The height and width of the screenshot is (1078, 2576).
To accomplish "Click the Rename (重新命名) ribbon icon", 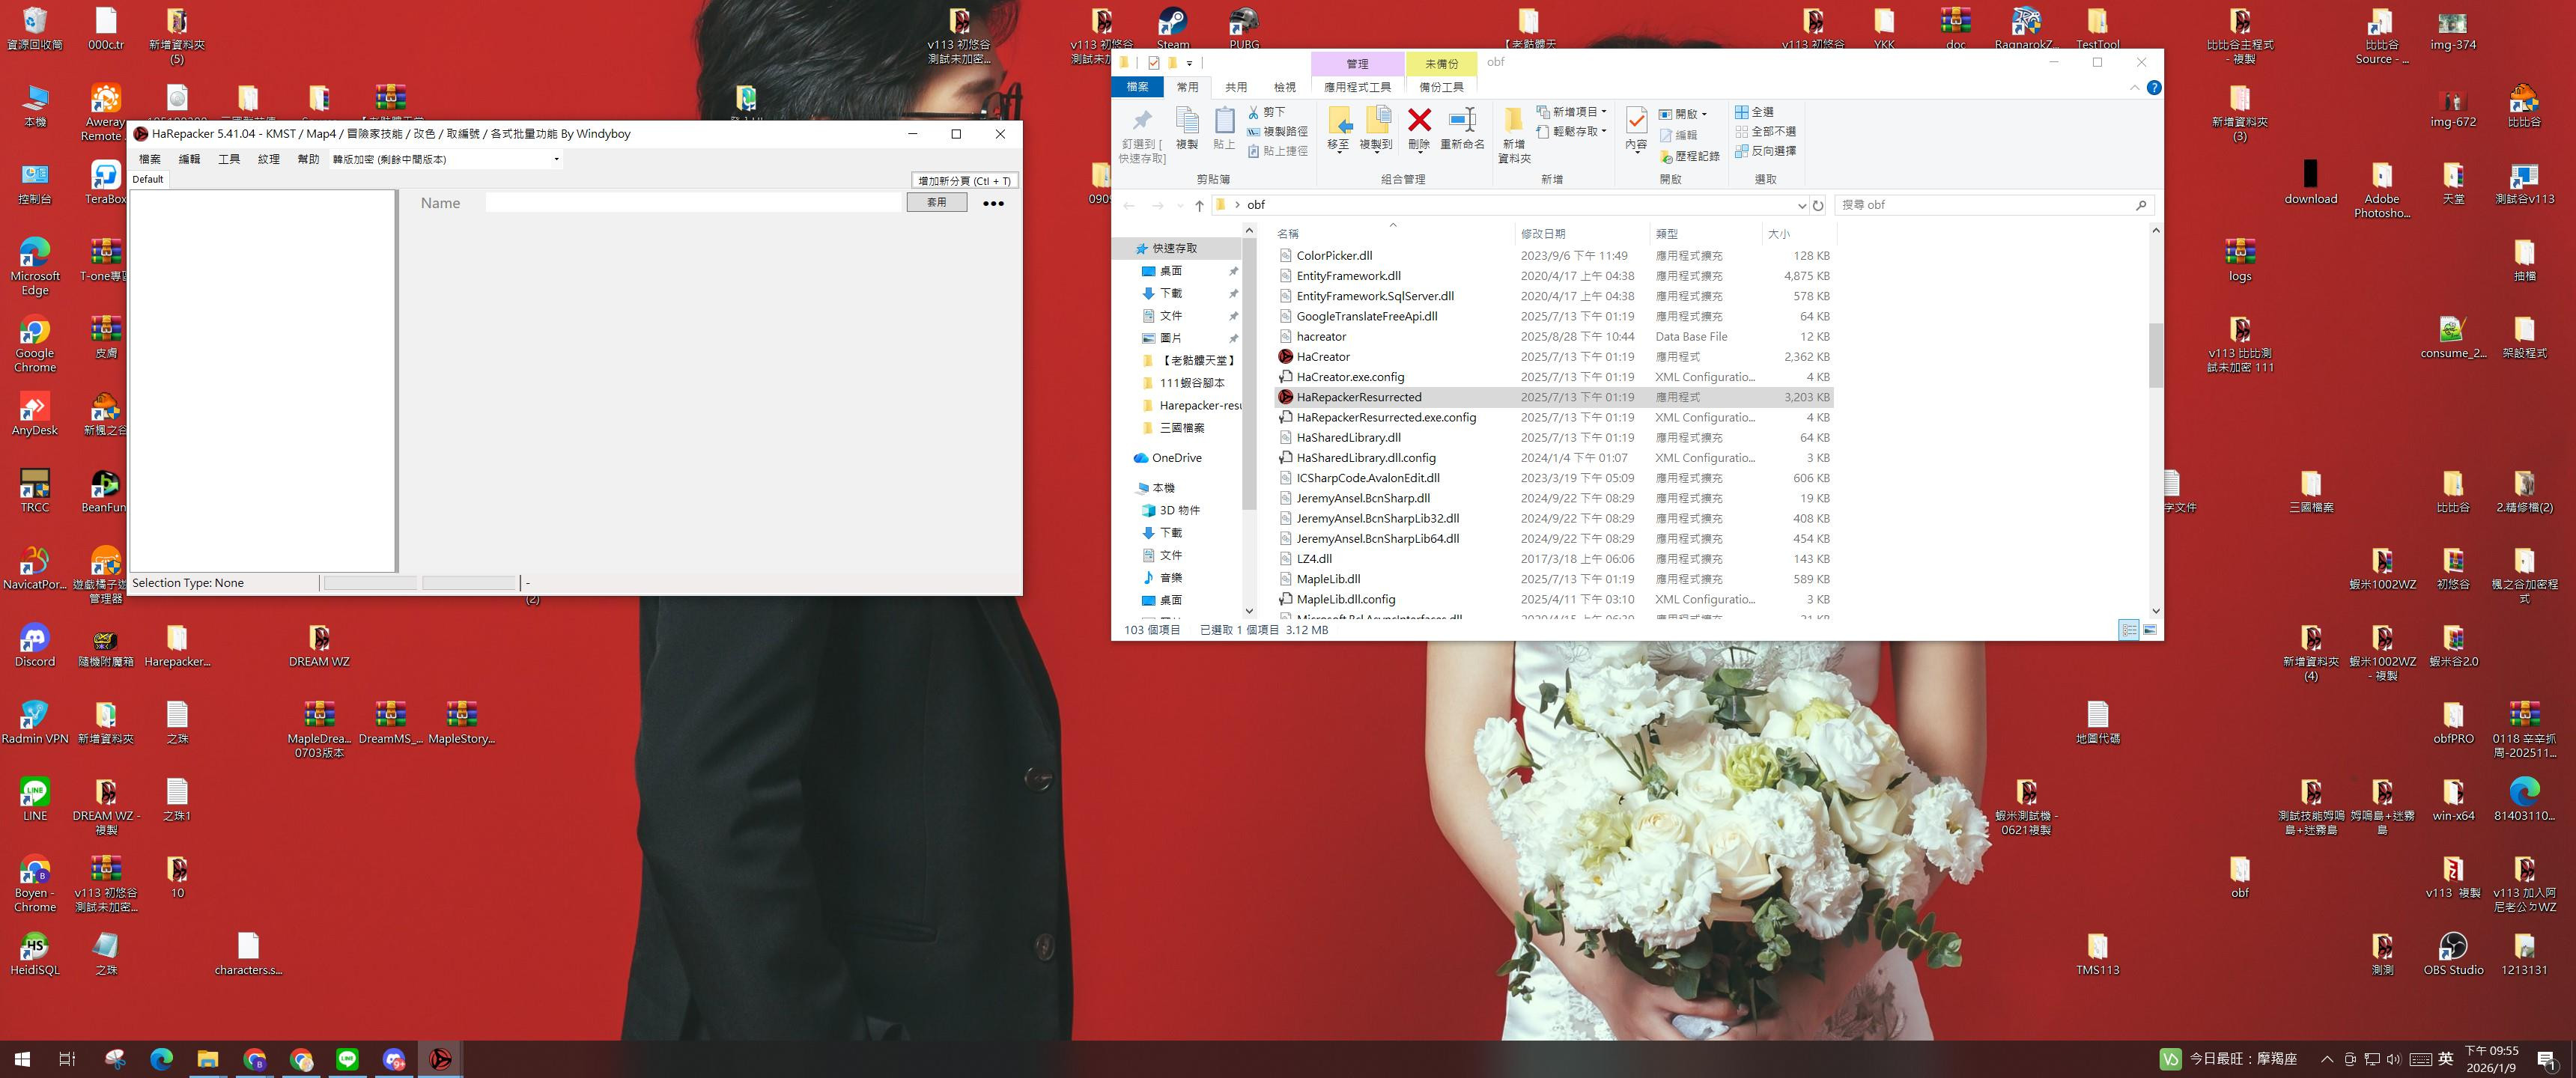I will [1462, 121].
